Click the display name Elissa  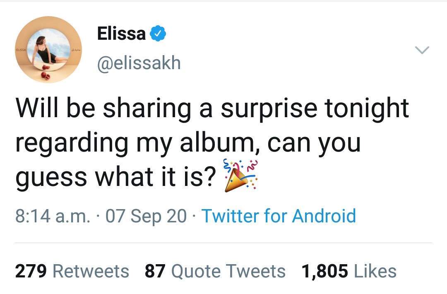point(121,34)
